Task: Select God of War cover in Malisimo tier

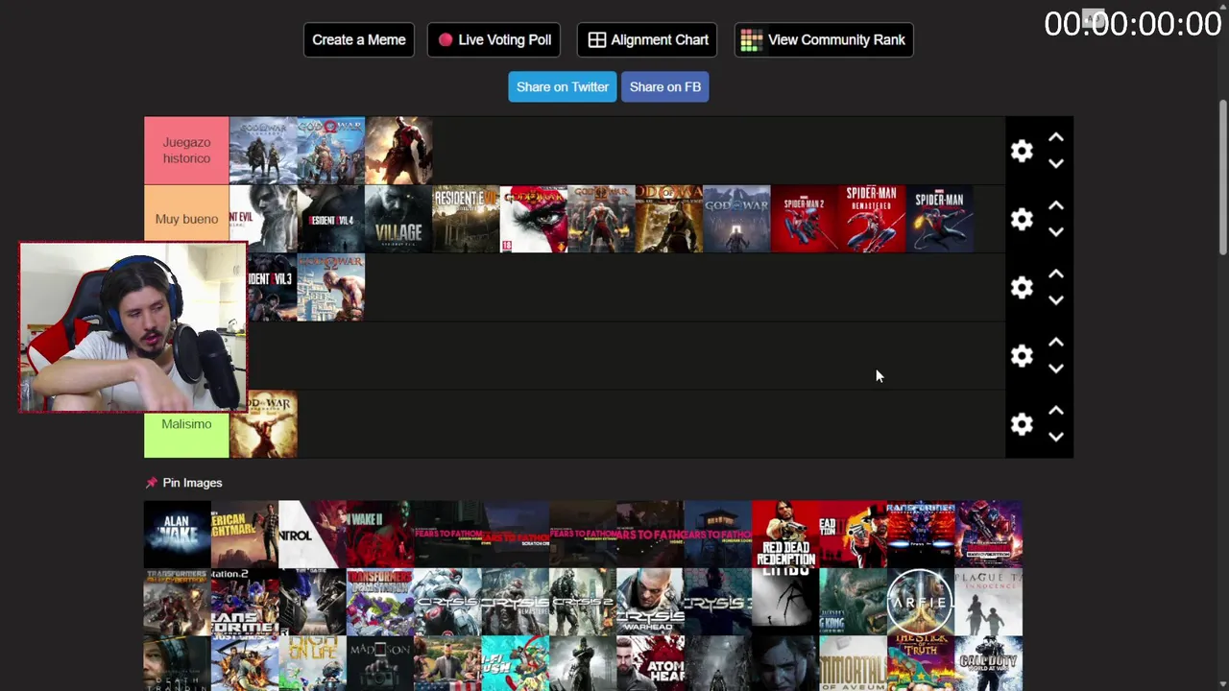Action: pos(263,424)
